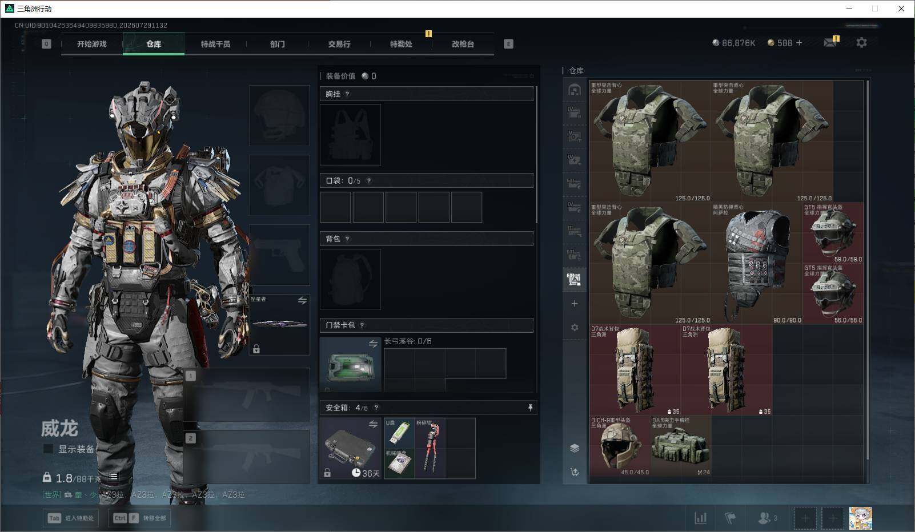Select the 粉碎钳 item in safe box
915x532 pixels.
click(430, 449)
